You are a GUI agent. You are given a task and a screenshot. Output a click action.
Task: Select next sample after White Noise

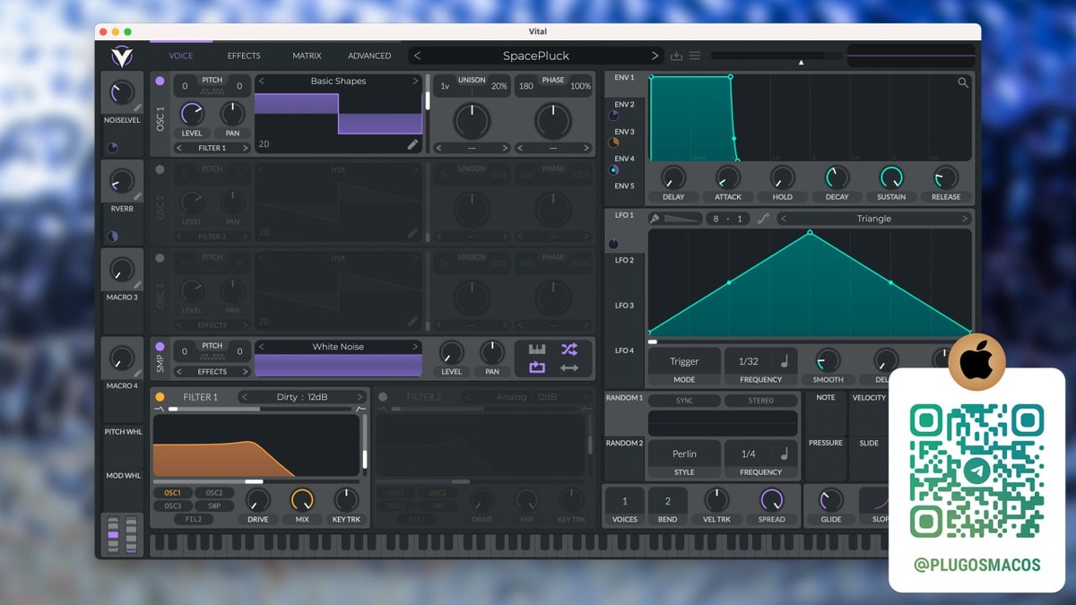415,347
